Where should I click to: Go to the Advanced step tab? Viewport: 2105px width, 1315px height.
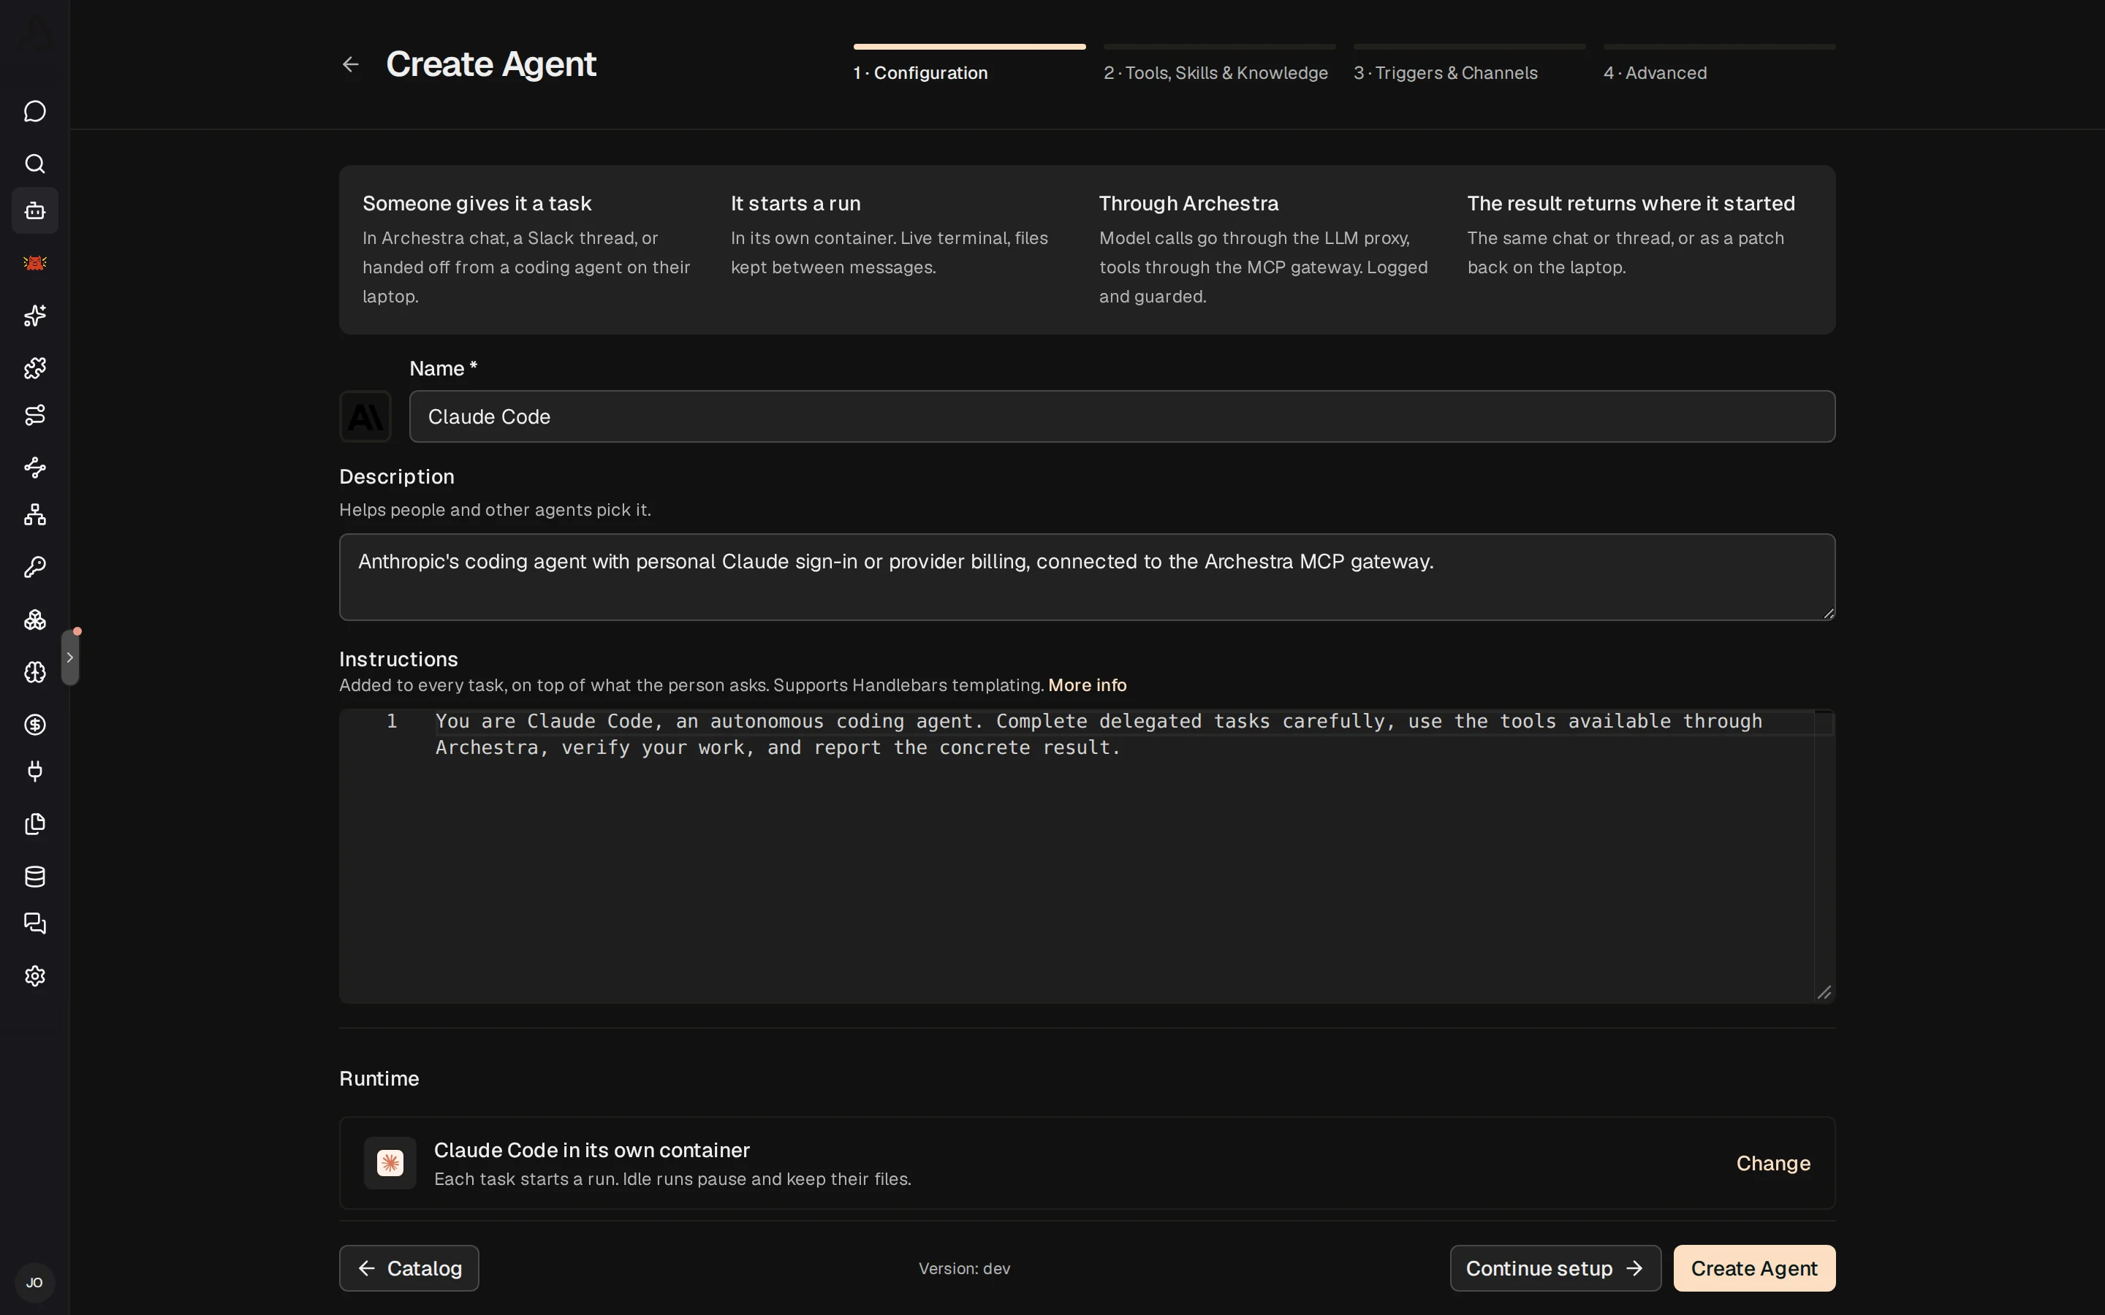coord(1719,64)
